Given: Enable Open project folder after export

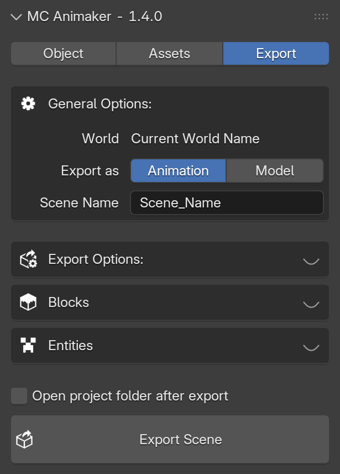Looking at the screenshot, I should (x=19, y=396).
